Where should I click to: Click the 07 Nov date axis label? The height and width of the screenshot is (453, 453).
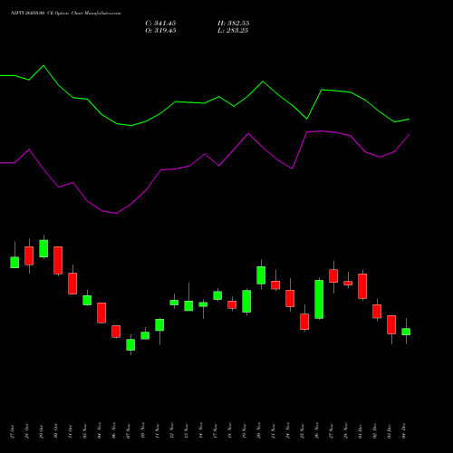point(129,431)
